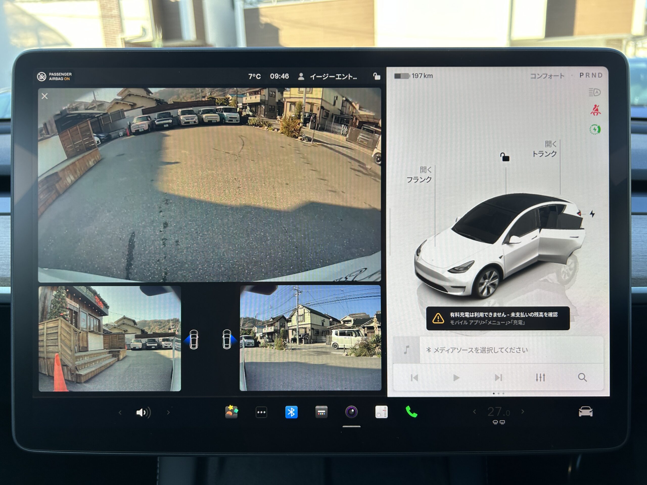Image resolution: width=647 pixels, height=485 pixels.
Task: Toggle the left side camera view
Action: pyautogui.click(x=193, y=339)
